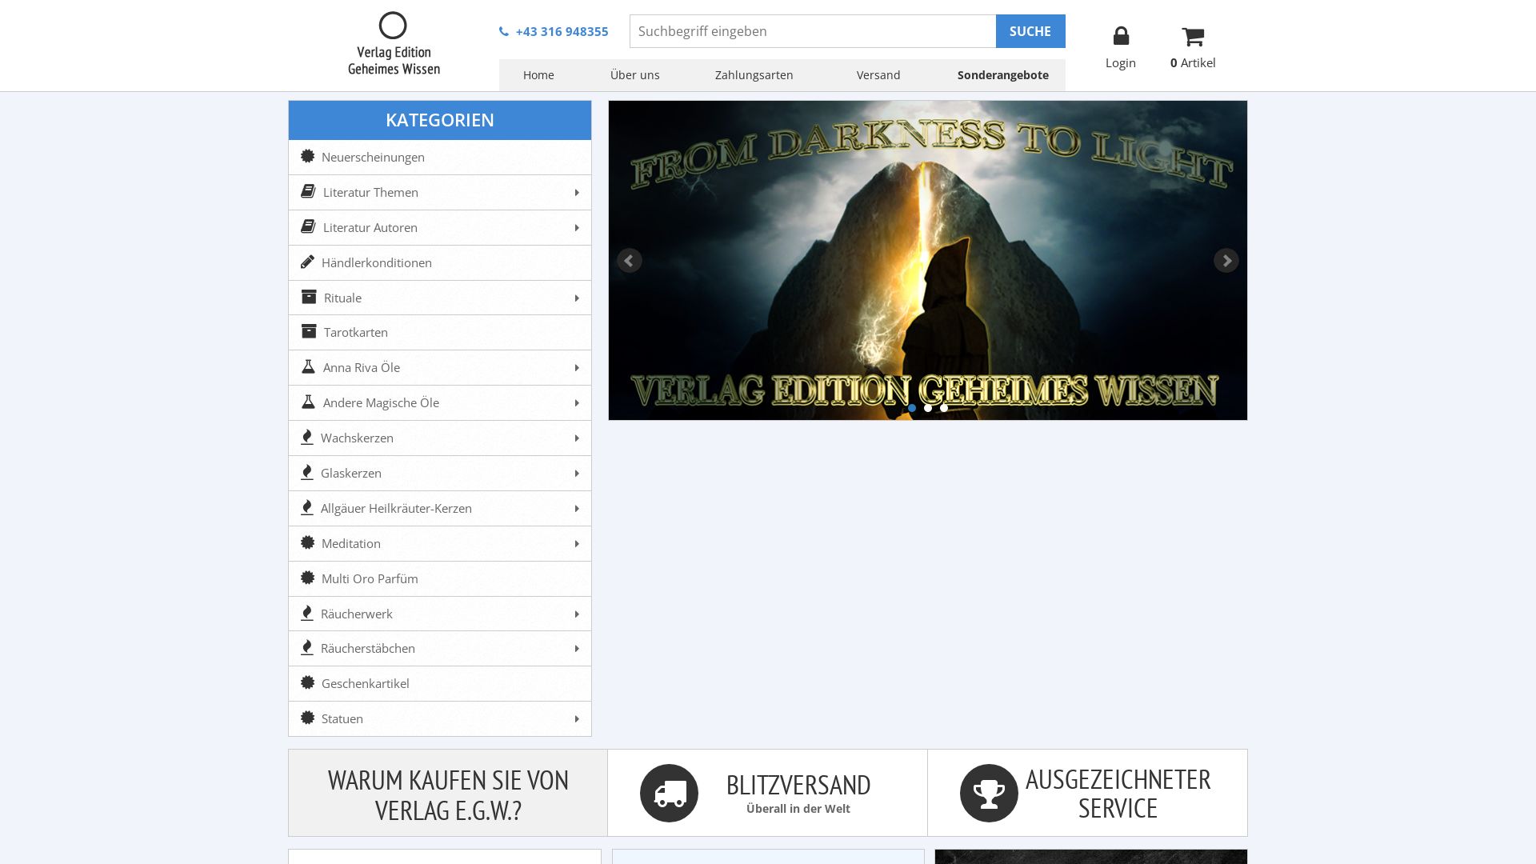The height and width of the screenshot is (864, 1536).
Task: Select the third carousel slide dot
Action: tap(944, 408)
